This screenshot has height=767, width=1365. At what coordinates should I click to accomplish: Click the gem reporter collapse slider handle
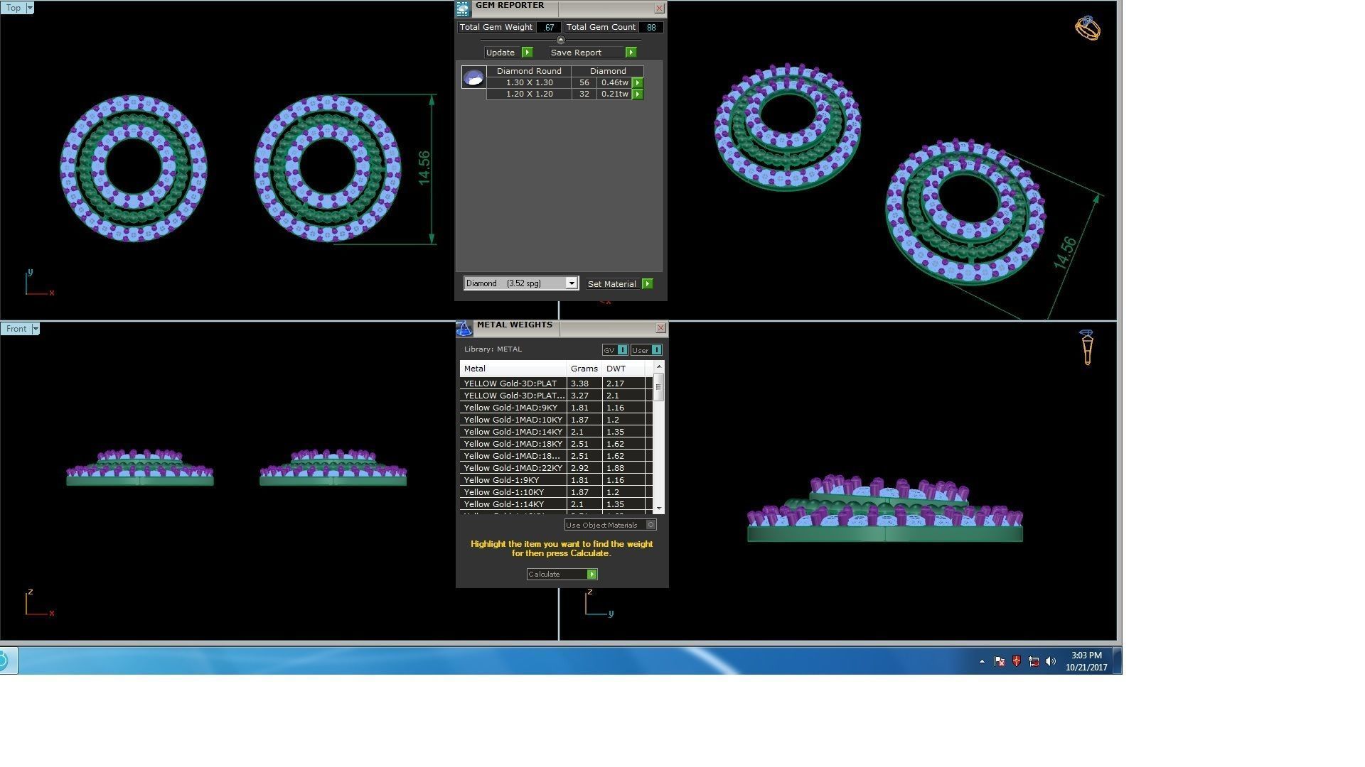tap(561, 40)
